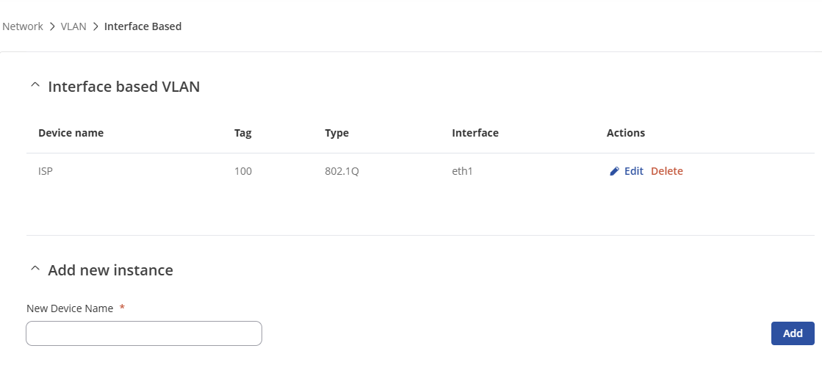This screenshot has width=822, height=365.
Task: Go to VLAN in the breadcrumb
Action: (x=73, y=26)
